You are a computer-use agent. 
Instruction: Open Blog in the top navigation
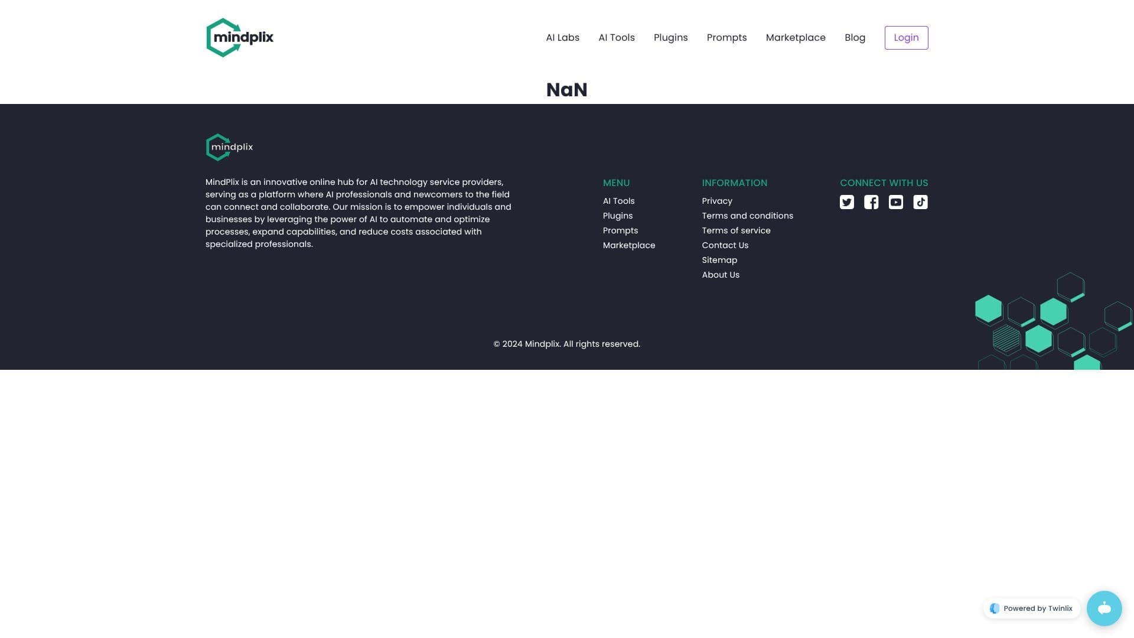(855, 38)
